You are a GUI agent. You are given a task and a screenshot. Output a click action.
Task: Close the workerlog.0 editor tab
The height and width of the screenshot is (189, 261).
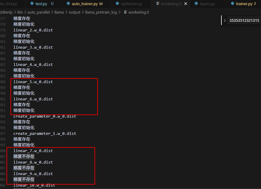(x=185, y=4)
